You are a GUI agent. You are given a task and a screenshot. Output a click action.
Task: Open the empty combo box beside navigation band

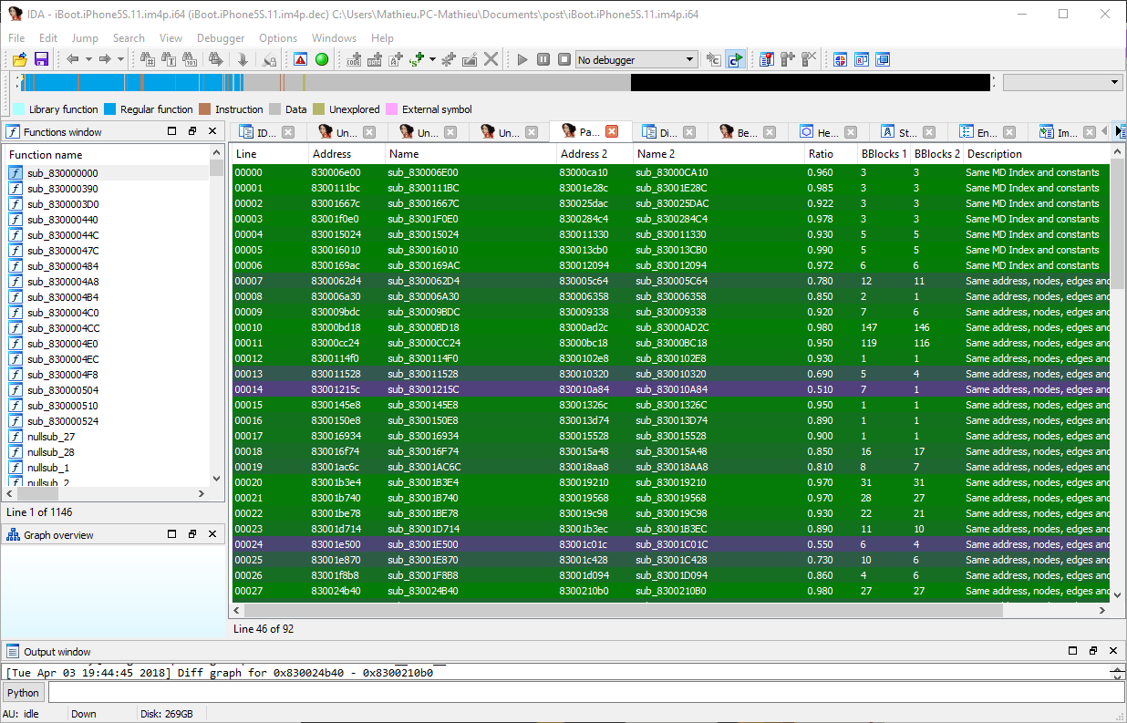click(x=1062, y=83)
